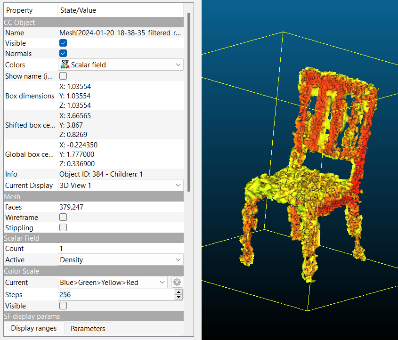398x340 pixels.
Task: Open Active scalar field dropdown
Action: point(121,259)
